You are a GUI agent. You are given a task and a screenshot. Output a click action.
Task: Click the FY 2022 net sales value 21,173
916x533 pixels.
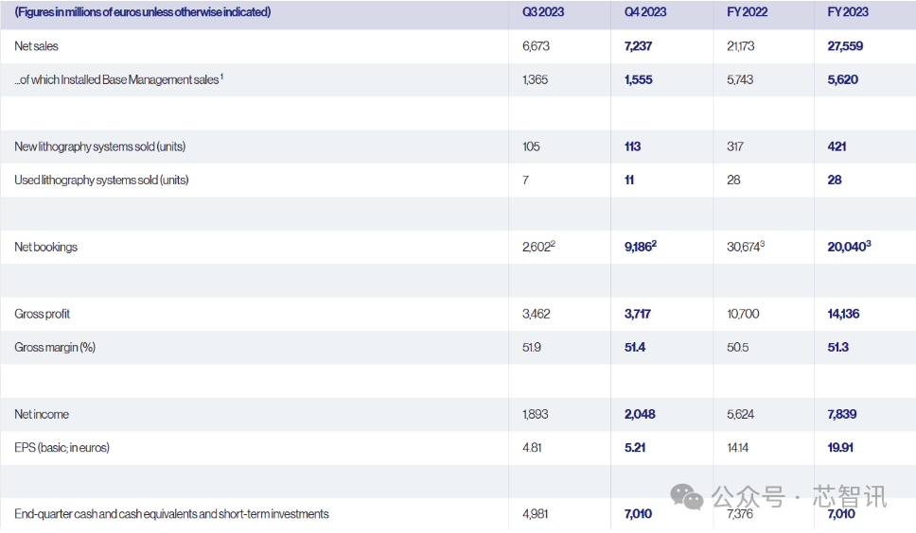click(x=740, y=46)
